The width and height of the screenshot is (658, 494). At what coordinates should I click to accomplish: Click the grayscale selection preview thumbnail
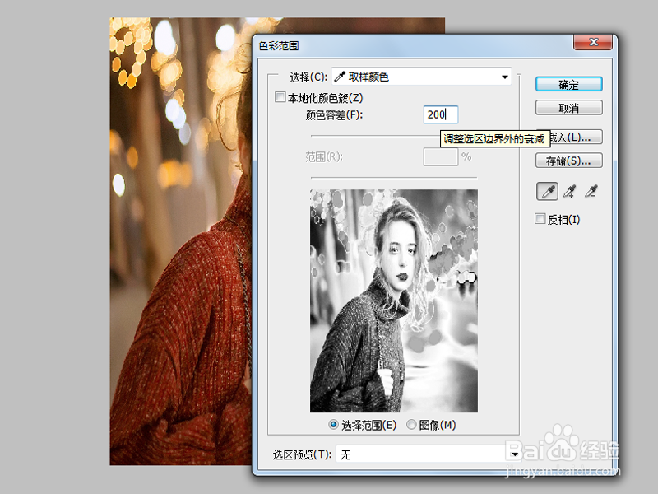[x=395, y=301]
